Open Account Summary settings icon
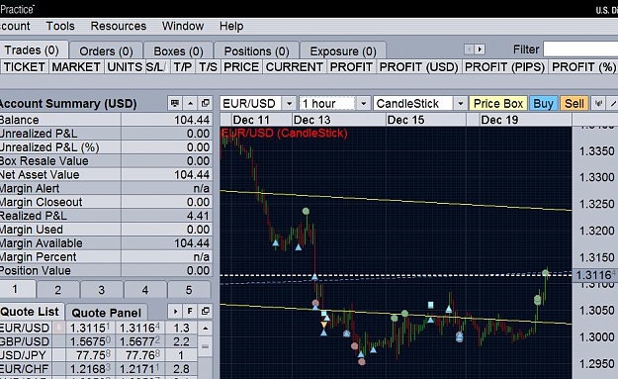 (175, 103)
